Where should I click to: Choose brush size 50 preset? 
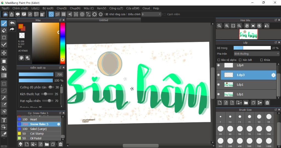240,130
